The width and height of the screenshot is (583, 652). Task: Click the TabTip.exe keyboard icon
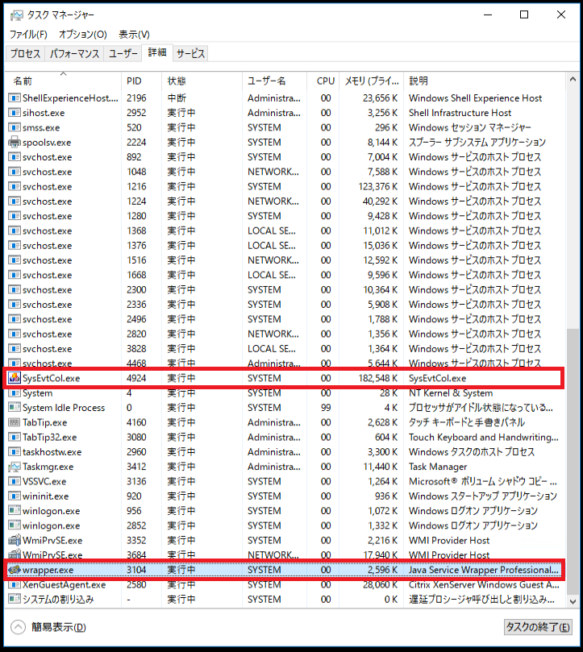(x=15, y=422)
